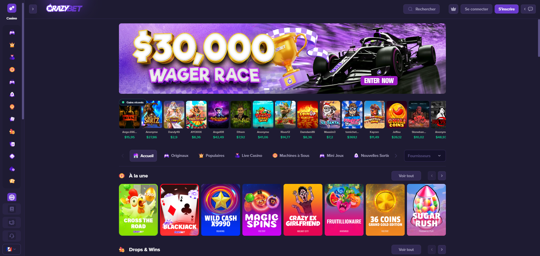Open the basketball sports betting icon
Viewport: 540px width, 256px height.
(x=12, y=197)
